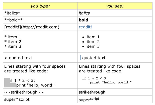Click the rendered bold word
155x105 pixels.
click(x=84, y=20)
